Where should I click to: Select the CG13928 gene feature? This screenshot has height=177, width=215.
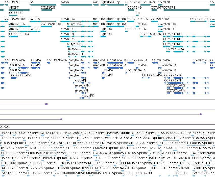[46, 10]
